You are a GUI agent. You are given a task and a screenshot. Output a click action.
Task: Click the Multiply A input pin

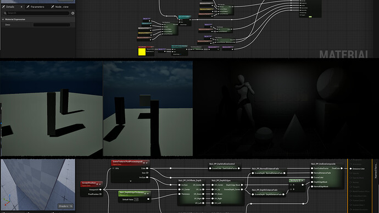(291, 185)
